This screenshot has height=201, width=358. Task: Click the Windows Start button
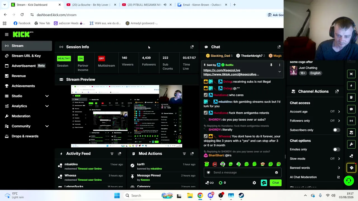pos(117,195)
